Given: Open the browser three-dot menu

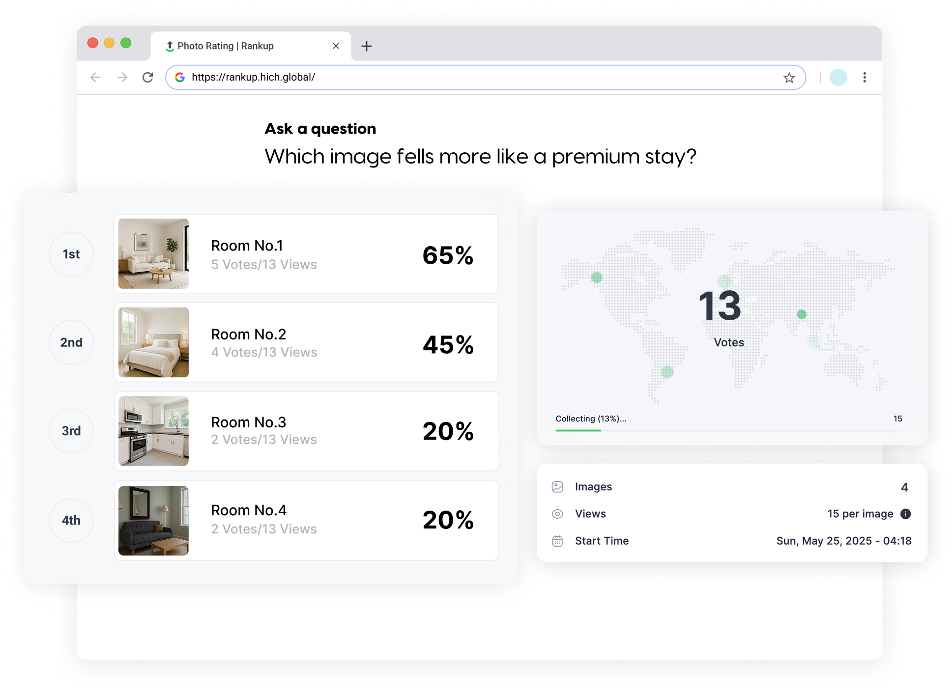Looking at the screenshot, I should (x=865, y=77).
